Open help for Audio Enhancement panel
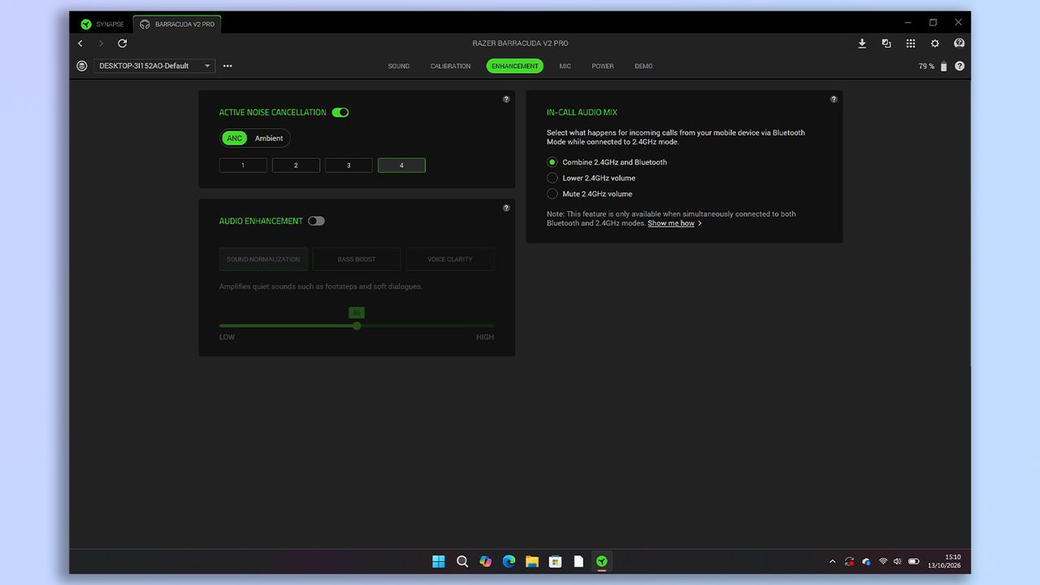This screenshot has height=585, width=1040. point(506,208)
